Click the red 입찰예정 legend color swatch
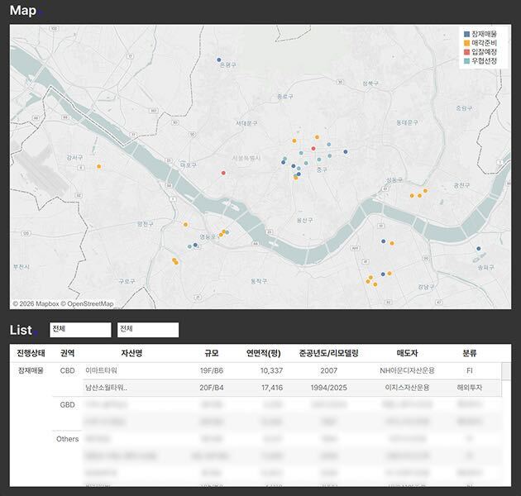This screenshot has width=521, height=496. click(x=466, y=52)
